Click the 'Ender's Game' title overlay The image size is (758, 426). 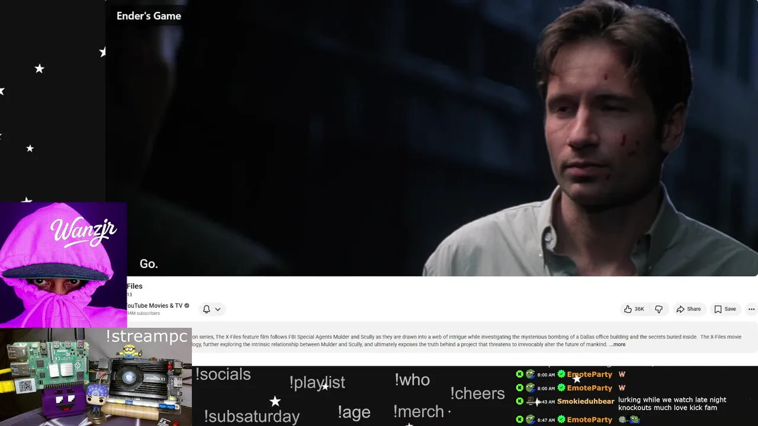(x=149, y=16)
